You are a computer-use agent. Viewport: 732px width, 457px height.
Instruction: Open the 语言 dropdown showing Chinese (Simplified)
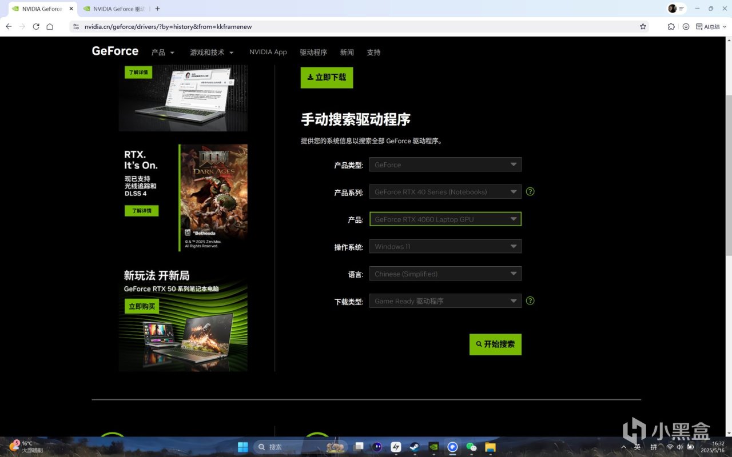pos(445,274)
